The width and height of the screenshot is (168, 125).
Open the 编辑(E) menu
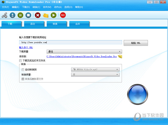tap(16, 7)
